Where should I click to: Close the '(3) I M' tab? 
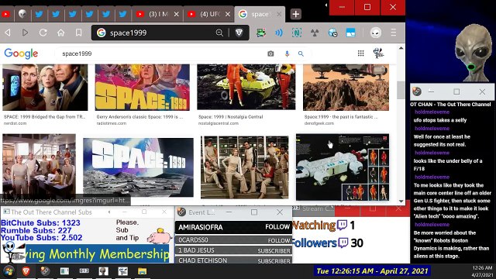click(x=177, y=14)
